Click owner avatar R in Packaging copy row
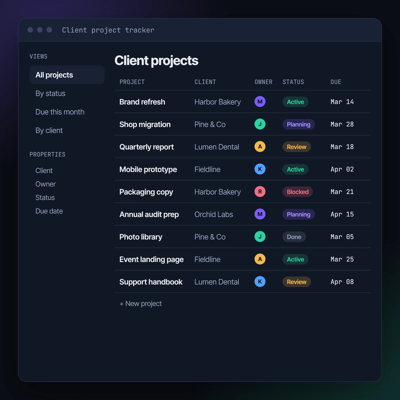Screen dimensions: 400x400 click(260, 191)
